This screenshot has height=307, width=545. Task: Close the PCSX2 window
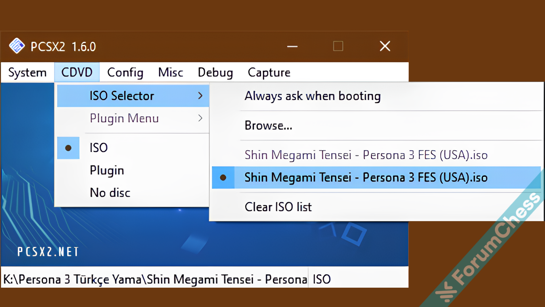pos(385,46)
